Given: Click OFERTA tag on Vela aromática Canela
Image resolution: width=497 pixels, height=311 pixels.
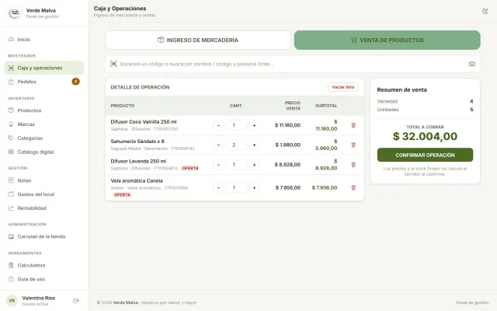Looking at the screenshot, I should [122, 195].
